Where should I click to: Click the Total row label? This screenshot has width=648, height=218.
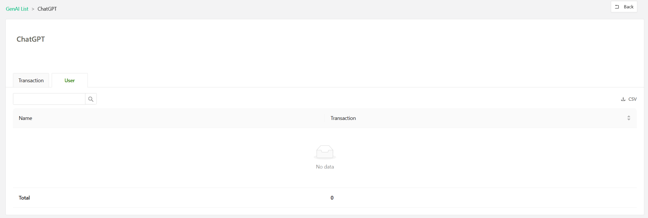tap(24, 198)
